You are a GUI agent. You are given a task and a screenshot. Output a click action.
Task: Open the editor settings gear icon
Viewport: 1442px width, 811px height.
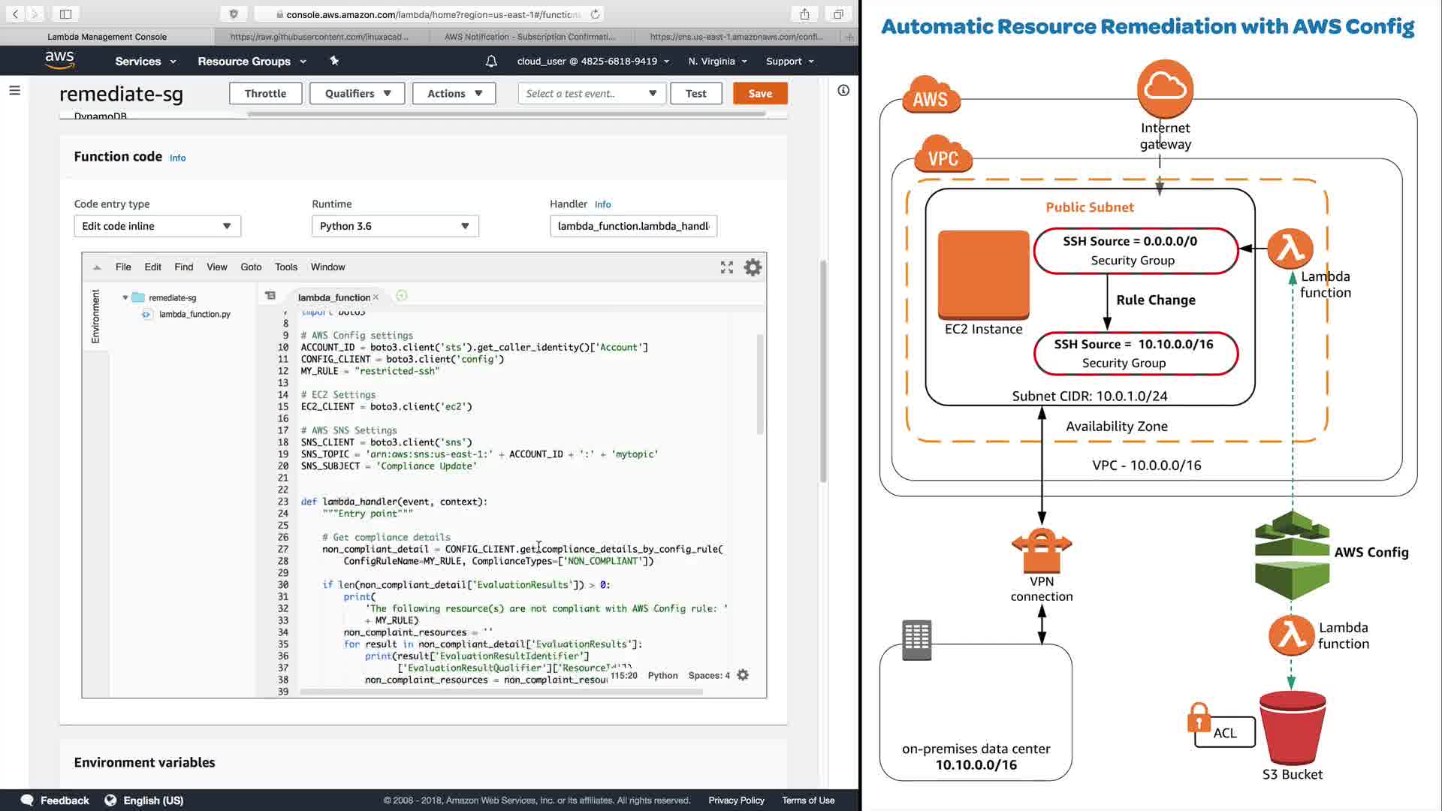pyautogui.click(x=753, y=267)
